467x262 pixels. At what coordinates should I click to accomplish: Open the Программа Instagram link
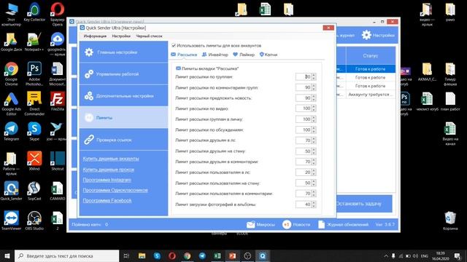click(x=107, y=180)
